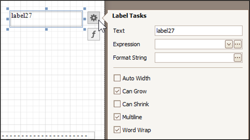
Task: Uncheck the Can Grow option
Action: [117, 91]
